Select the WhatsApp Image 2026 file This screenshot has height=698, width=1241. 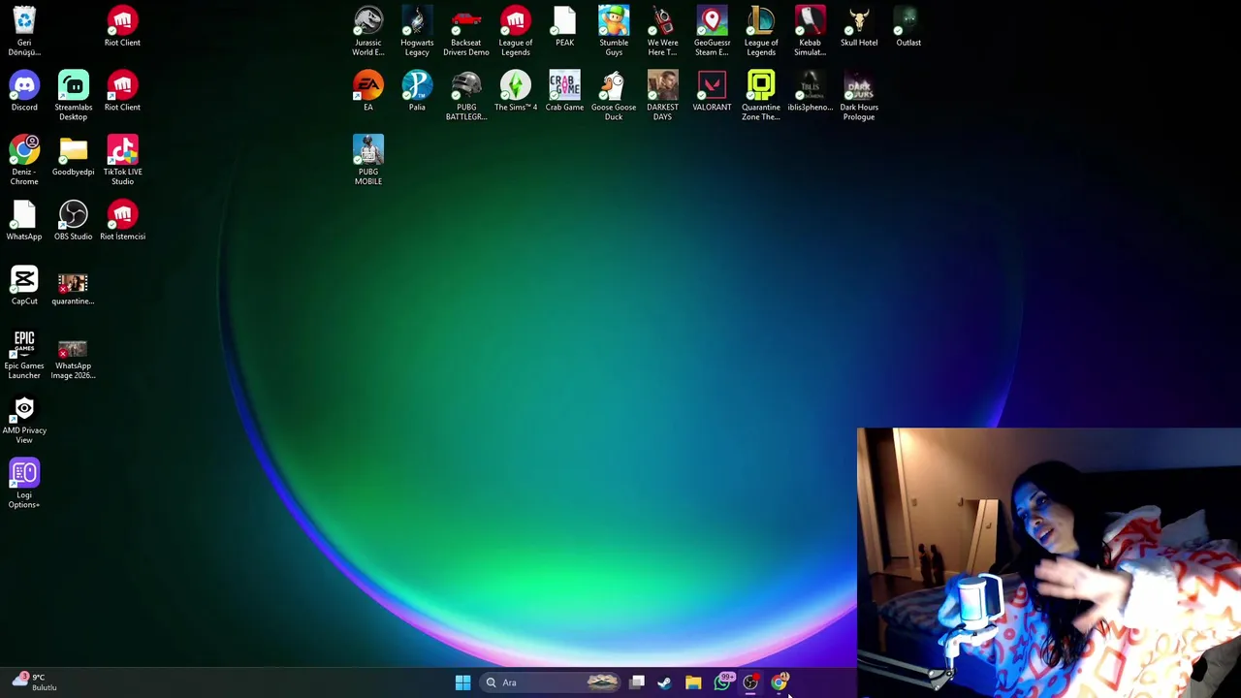(73, 358)
